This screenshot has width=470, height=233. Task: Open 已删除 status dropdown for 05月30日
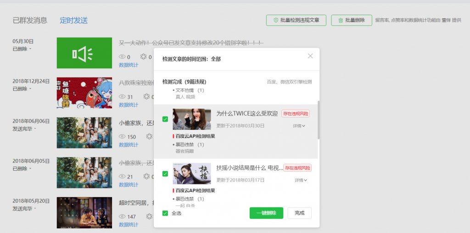(x=22, y=49)
